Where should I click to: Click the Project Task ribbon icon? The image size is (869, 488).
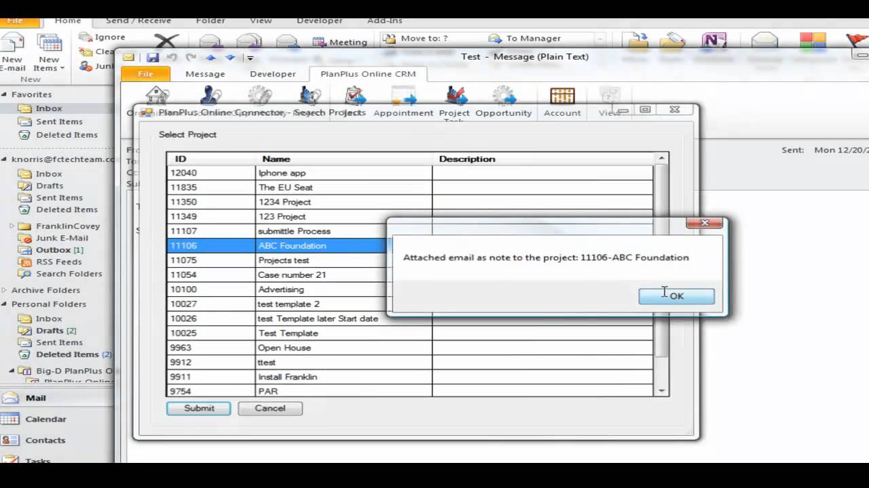coord(455,96)
